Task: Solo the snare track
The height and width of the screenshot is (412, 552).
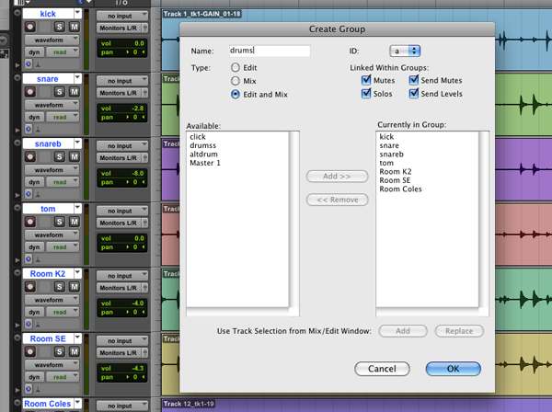Action: (x=59, y=93)
